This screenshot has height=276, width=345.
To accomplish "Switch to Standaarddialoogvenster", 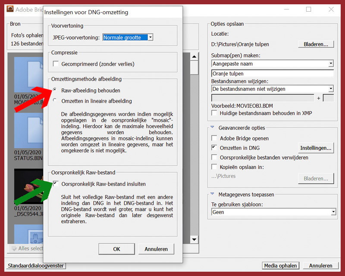I will (36, 266).
